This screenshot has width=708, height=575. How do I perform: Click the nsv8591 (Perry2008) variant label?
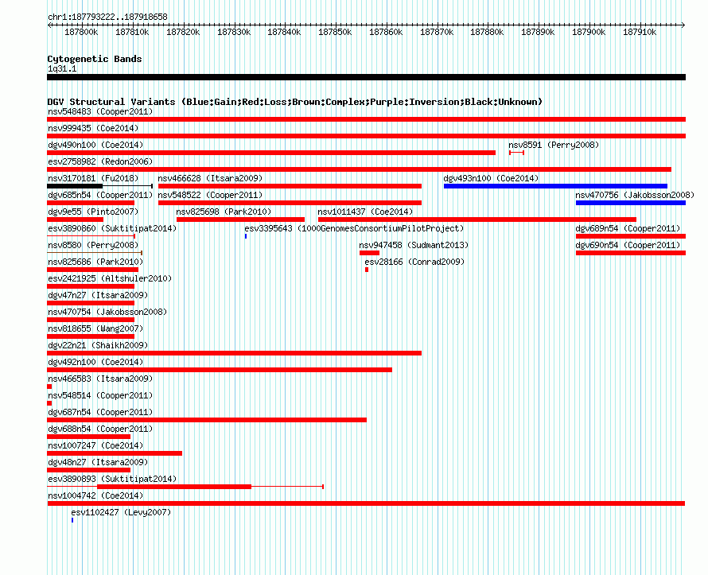tap(554, 145)
